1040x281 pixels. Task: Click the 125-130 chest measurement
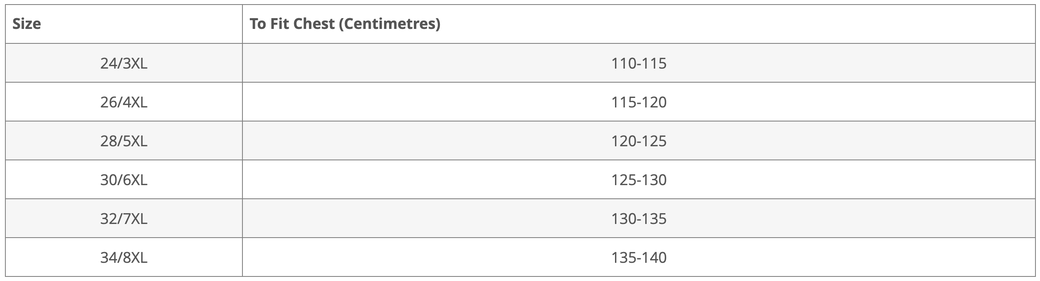pyautogui.click(x=639, y=180)
